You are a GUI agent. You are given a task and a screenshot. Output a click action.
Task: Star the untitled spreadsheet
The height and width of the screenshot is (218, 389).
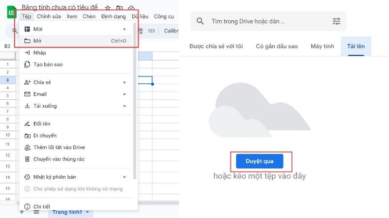tap(107, 8)
